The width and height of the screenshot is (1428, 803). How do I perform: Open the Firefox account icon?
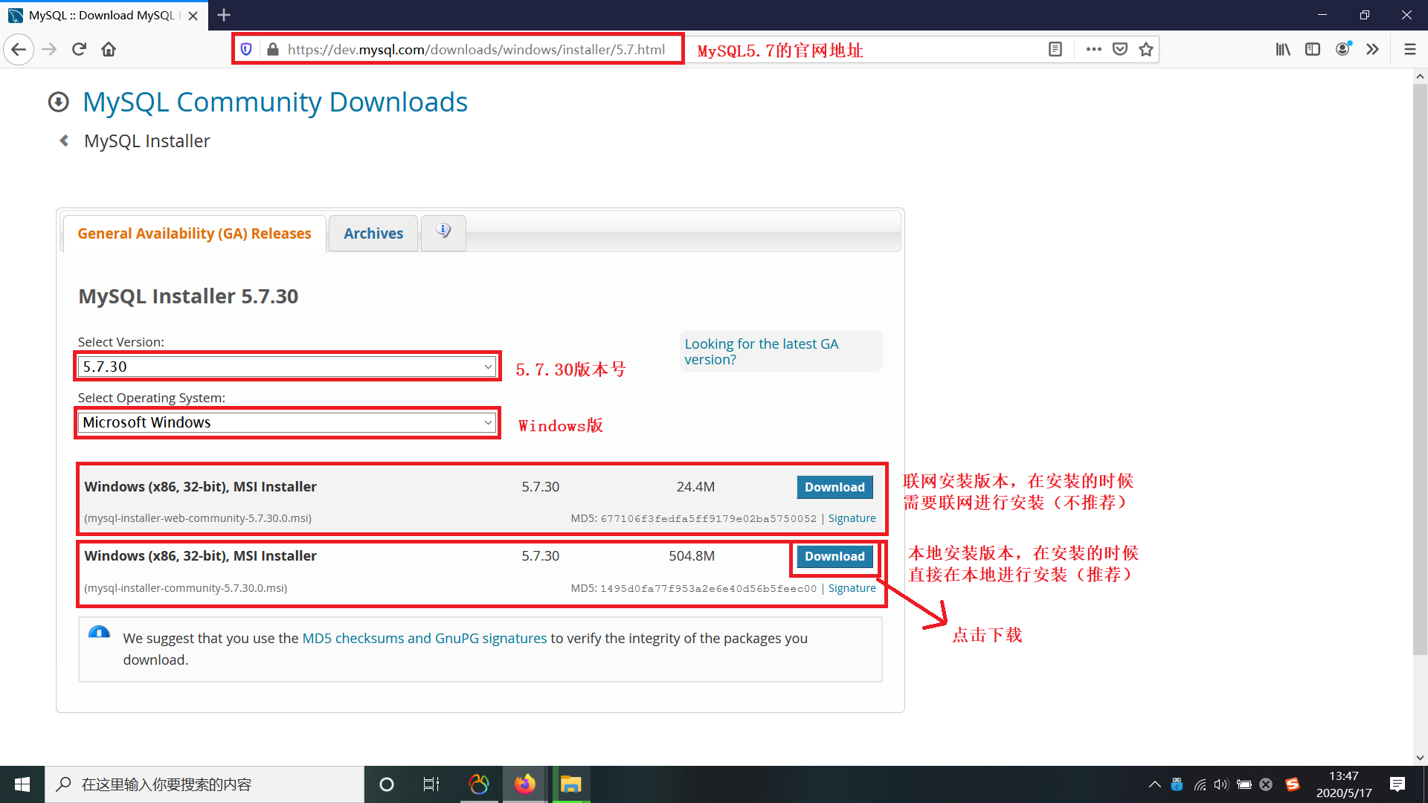coord(1343,50)
